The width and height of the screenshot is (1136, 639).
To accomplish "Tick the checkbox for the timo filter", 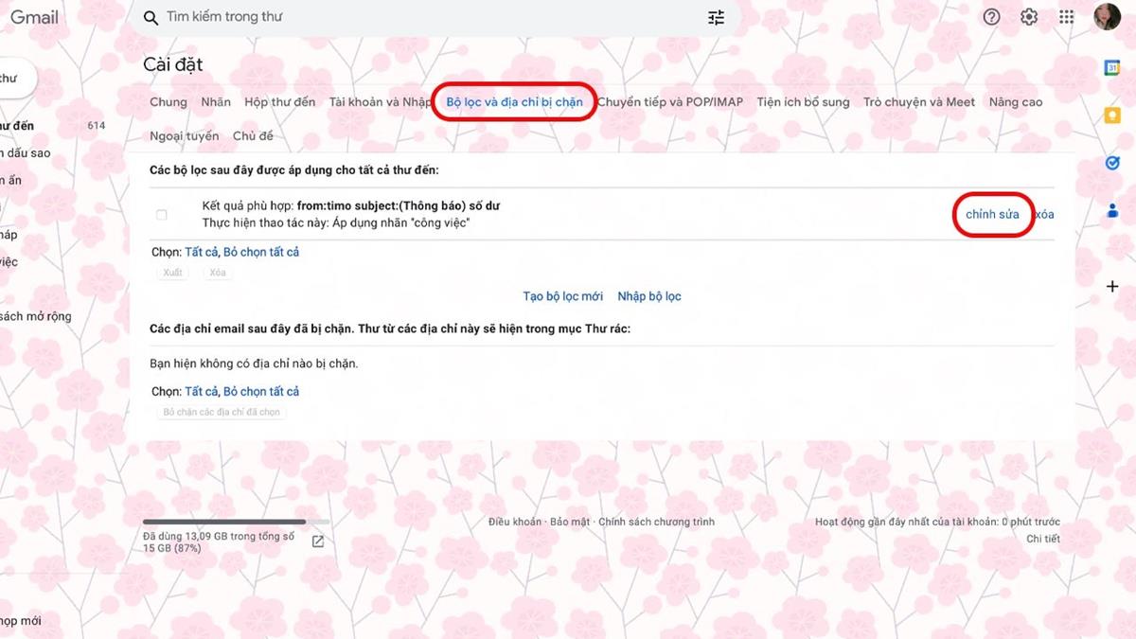I will [x=162, y=215].
